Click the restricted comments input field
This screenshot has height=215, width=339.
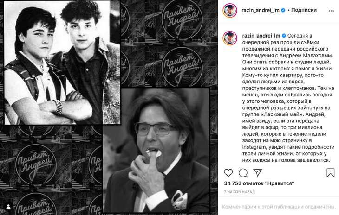coord(279,207)
